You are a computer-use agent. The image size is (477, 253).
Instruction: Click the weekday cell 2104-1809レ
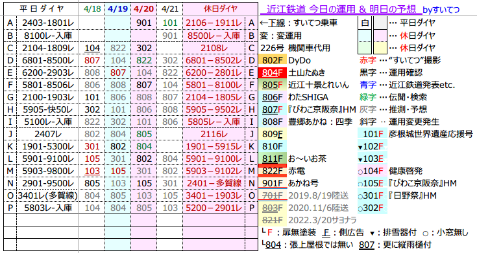coord(48,48)
